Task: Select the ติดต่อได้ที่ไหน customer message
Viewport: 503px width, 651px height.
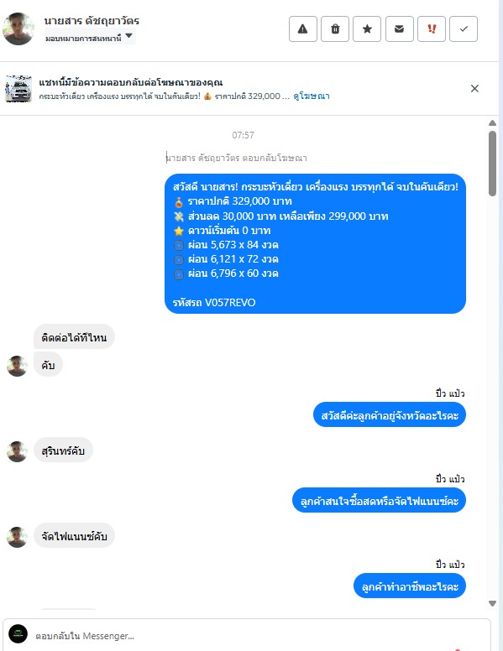Action: coord(74,337)
